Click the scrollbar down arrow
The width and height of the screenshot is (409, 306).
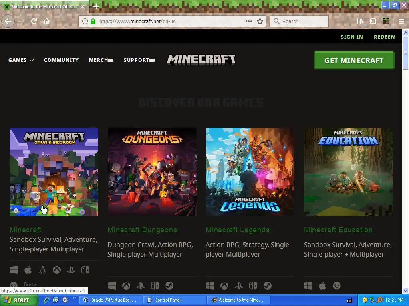(x=405, y=290)
